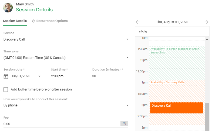Expand the Service dropdown arrow
Viewport: 212px width, 131px height.
pos(127,39)
